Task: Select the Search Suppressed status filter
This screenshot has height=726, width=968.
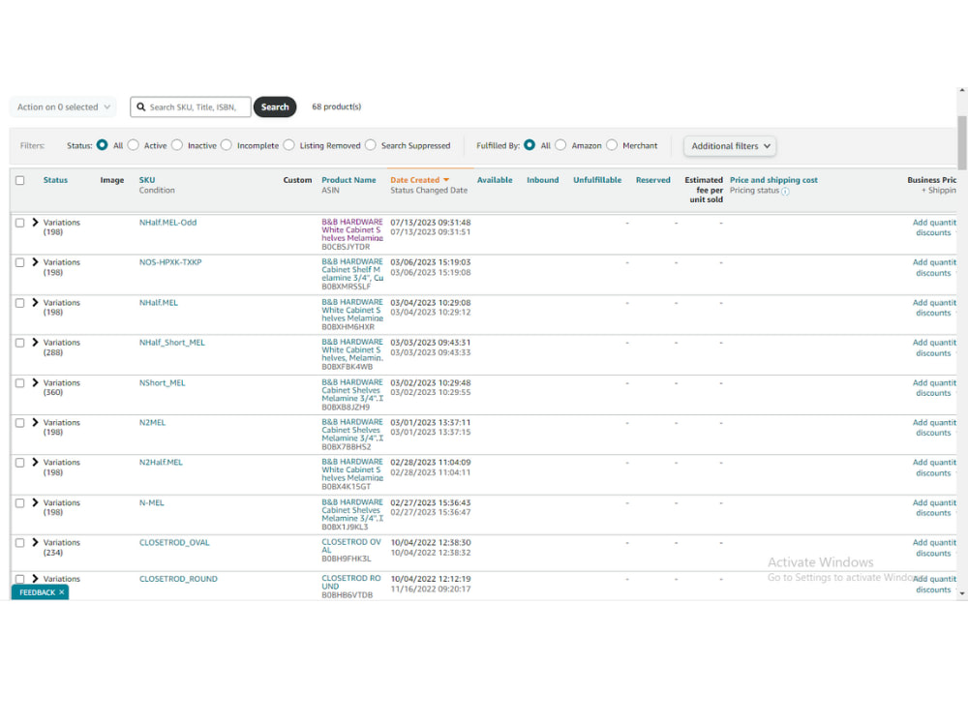Action: coord(371,145)
